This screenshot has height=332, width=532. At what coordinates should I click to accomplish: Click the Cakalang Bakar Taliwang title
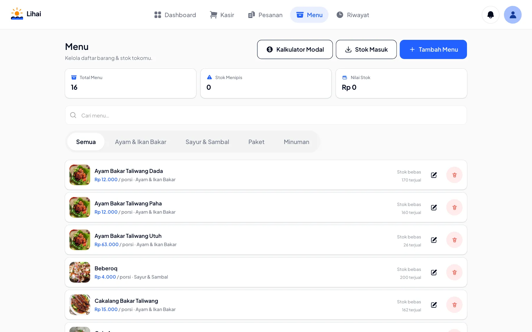click(x=126, y=301)
